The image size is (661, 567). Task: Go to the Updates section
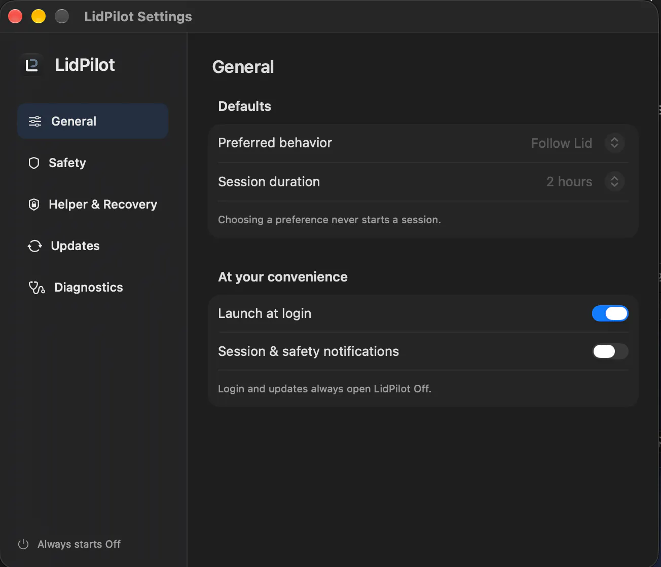(93, 246)
